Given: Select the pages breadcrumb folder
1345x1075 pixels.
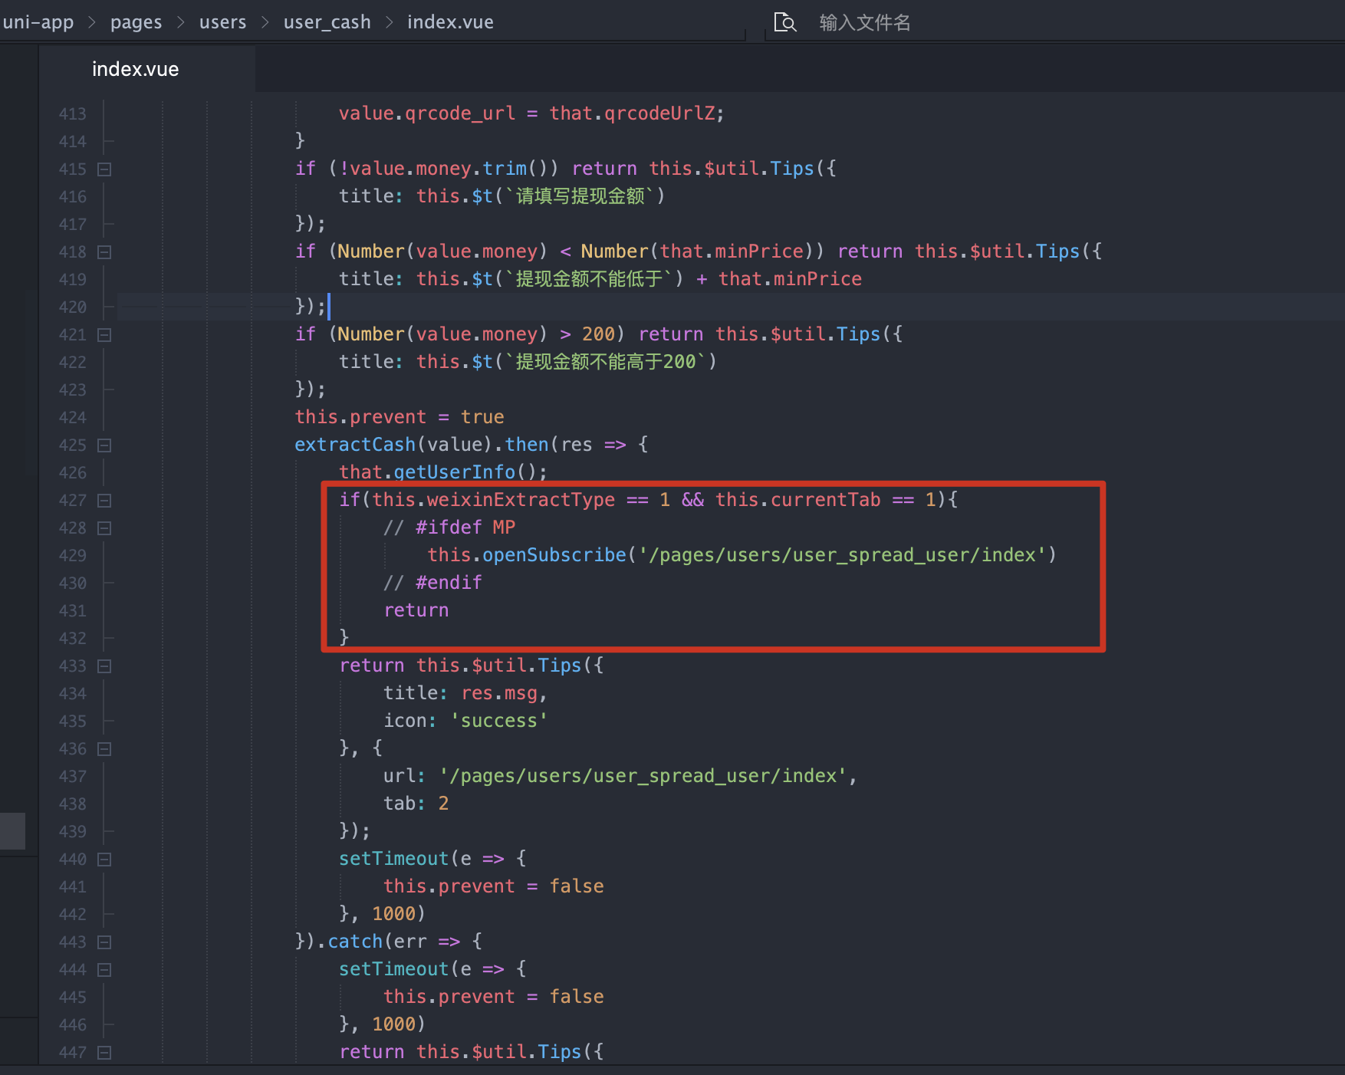Looking at the screenshot, I should (x=136, y=22).
